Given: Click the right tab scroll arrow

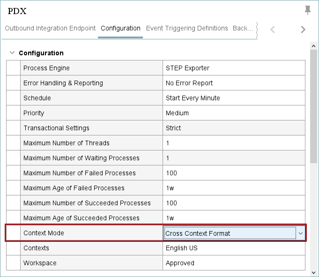Looking at the screenshot, I should 303,30.
